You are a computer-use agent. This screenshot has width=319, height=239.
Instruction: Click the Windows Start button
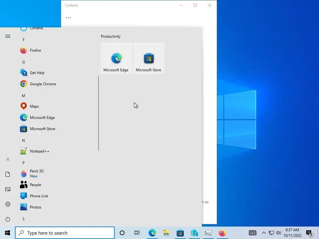point(7,233)
